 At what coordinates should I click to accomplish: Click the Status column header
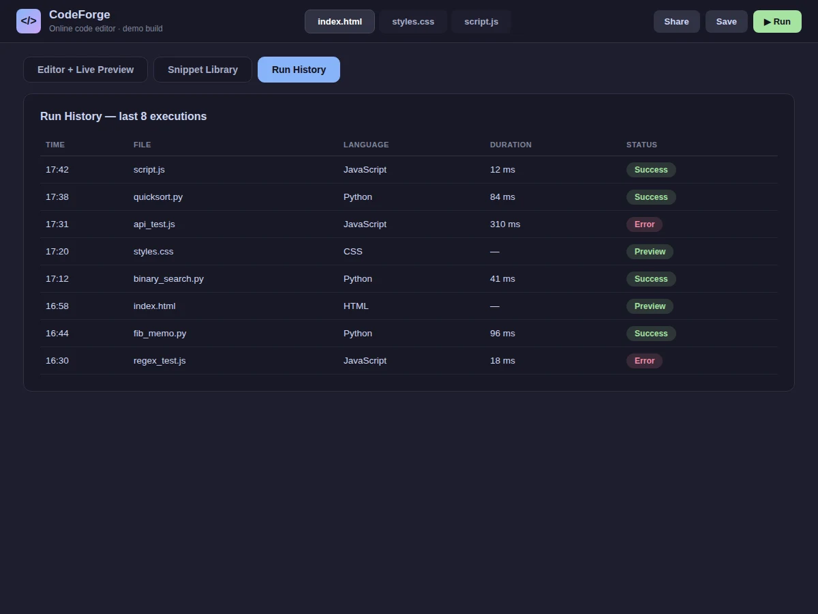pyautogui.click(x=641, y=145)
